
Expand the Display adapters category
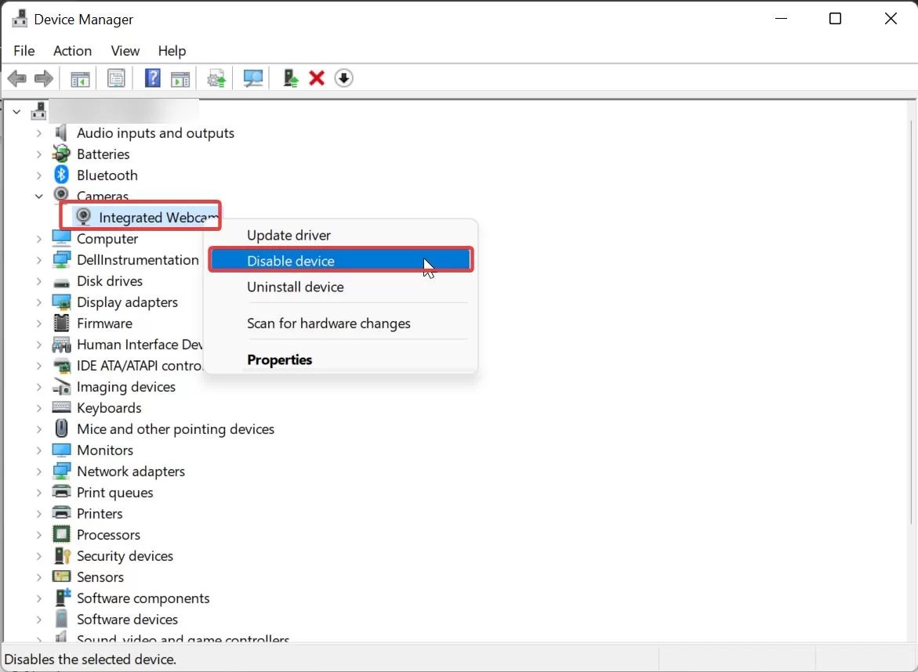[x=38, y=302]
